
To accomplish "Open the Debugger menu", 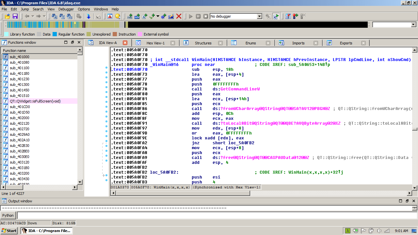I will click(x=66, y=9).
